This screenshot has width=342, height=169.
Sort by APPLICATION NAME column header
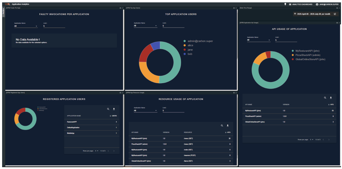[x=74, y=116]
